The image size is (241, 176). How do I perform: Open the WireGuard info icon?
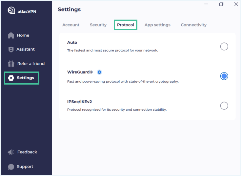coord(99,72)
